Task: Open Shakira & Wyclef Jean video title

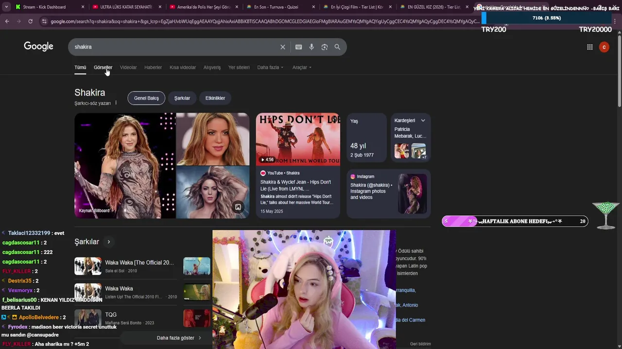Action: 295,185
